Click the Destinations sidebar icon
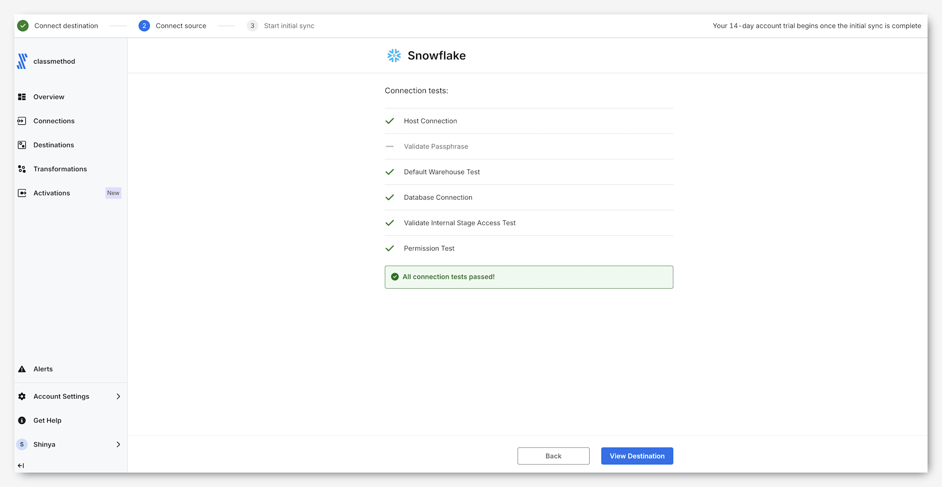 click(22, 145)
